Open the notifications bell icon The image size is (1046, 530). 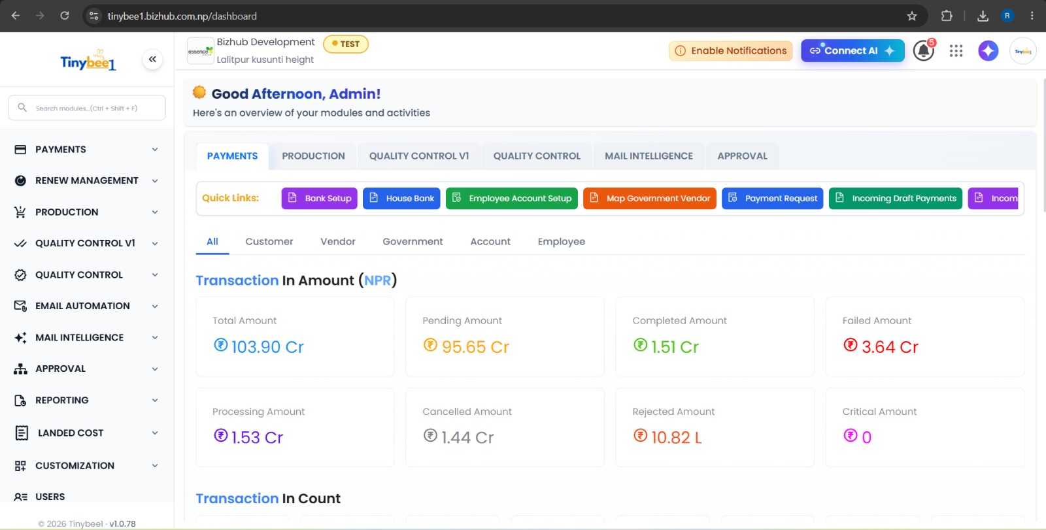coord(924,50)
